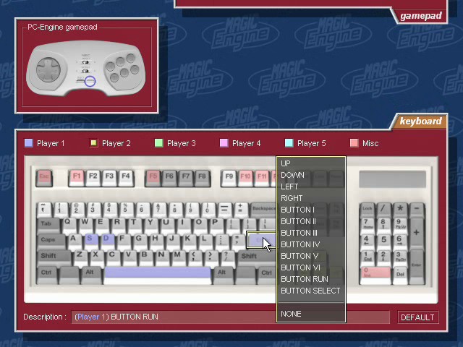This screenshot has width=463, height=347.
Task: Click the F9 key
Action: [x=229, y=178]
